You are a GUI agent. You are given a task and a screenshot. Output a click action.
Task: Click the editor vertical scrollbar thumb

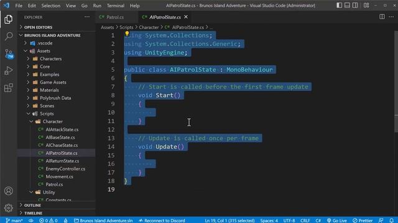396,81
